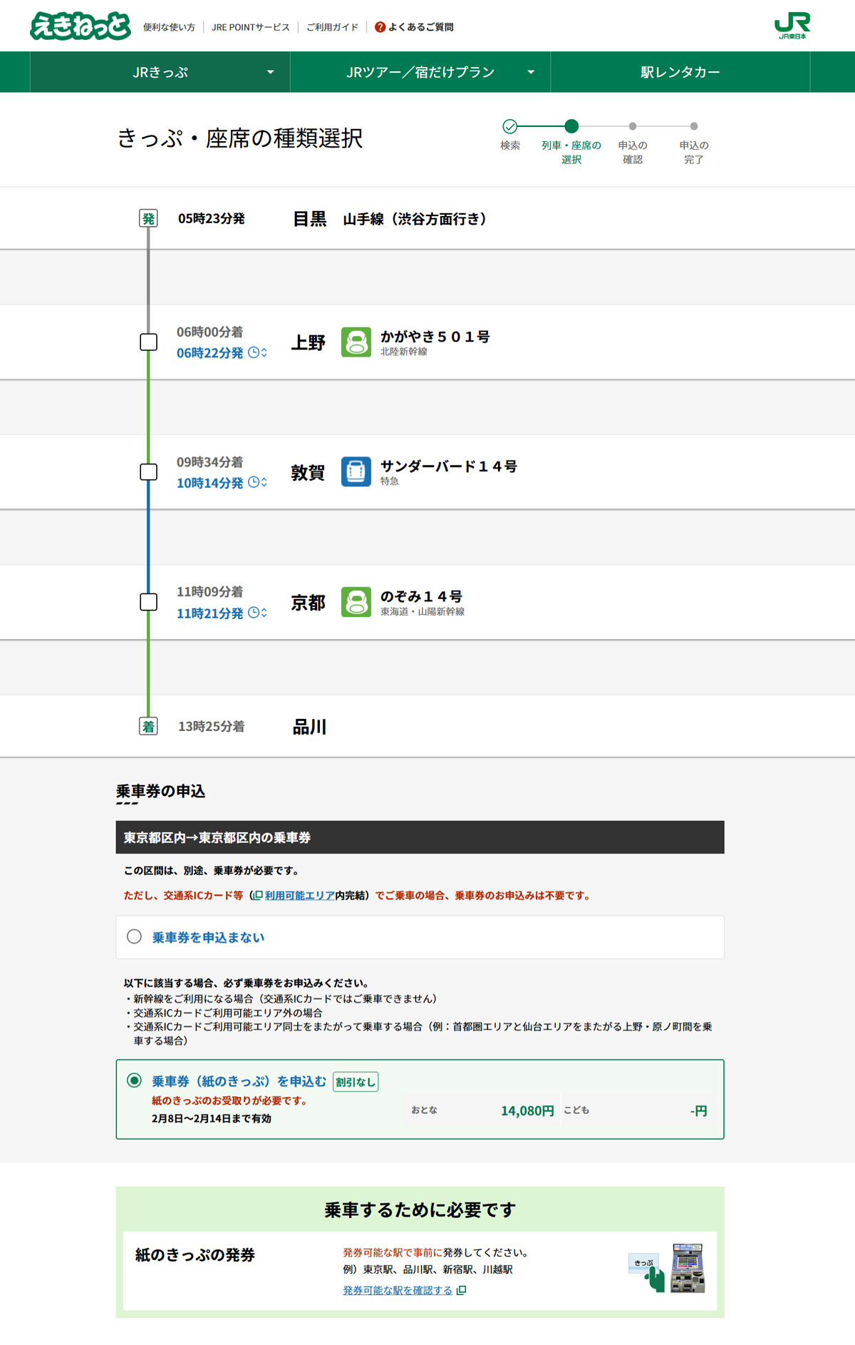This screenshot has width=855, height=1345.
Task: Open the 利用可能エリア link
Action: click(299, 896)
